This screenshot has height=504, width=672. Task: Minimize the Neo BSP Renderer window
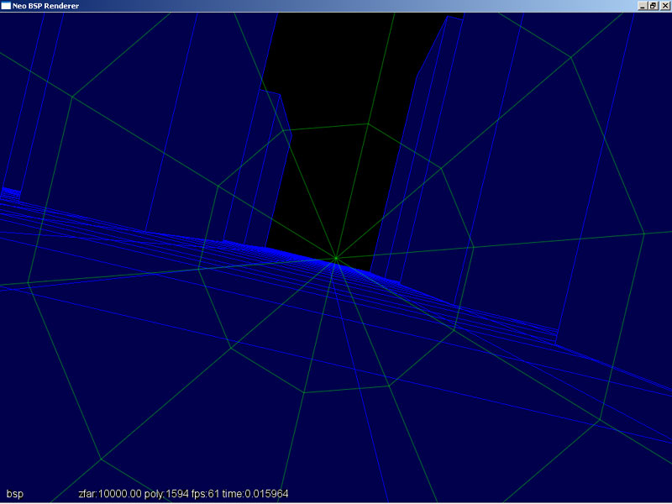pyautogui.click(x=643, y=6)
